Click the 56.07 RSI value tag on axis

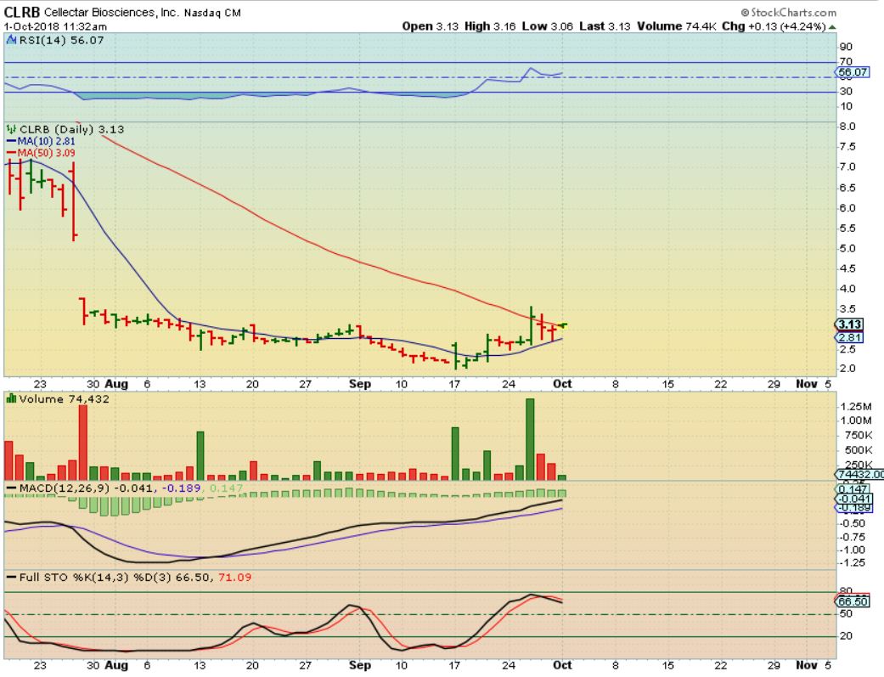852,72
